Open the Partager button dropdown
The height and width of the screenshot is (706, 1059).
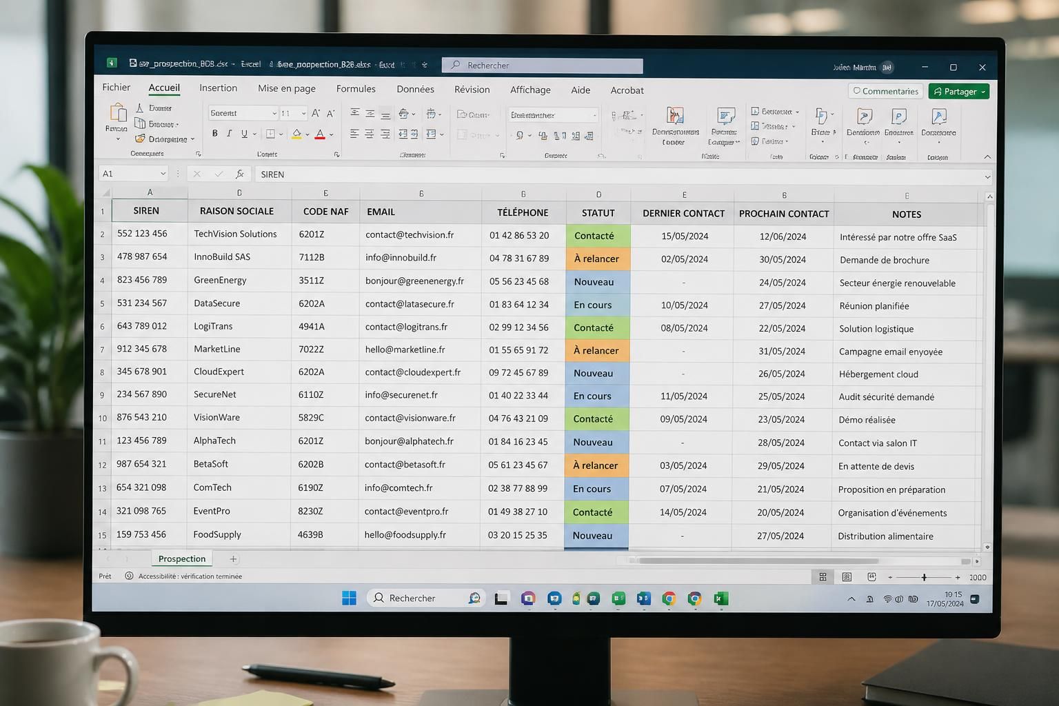(x=983, y=91)
